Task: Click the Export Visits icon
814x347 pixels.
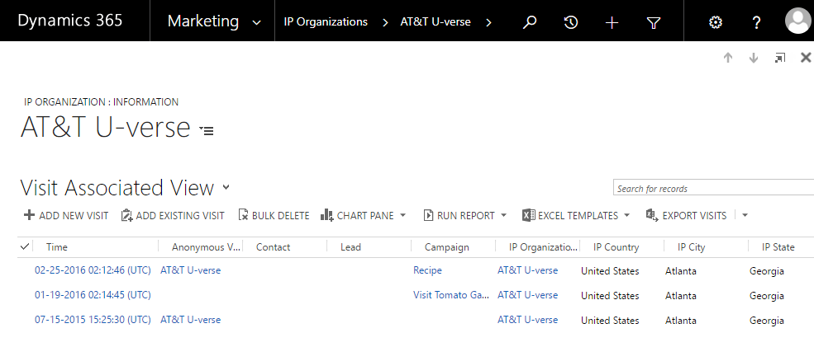Action: pyautogui.click(x=652, y=215)
